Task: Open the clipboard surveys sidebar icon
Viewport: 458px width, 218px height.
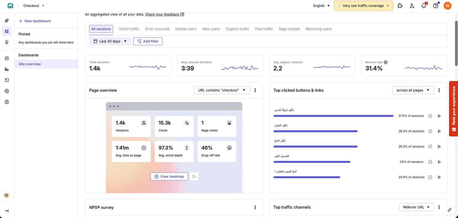Action: point(7,102)
